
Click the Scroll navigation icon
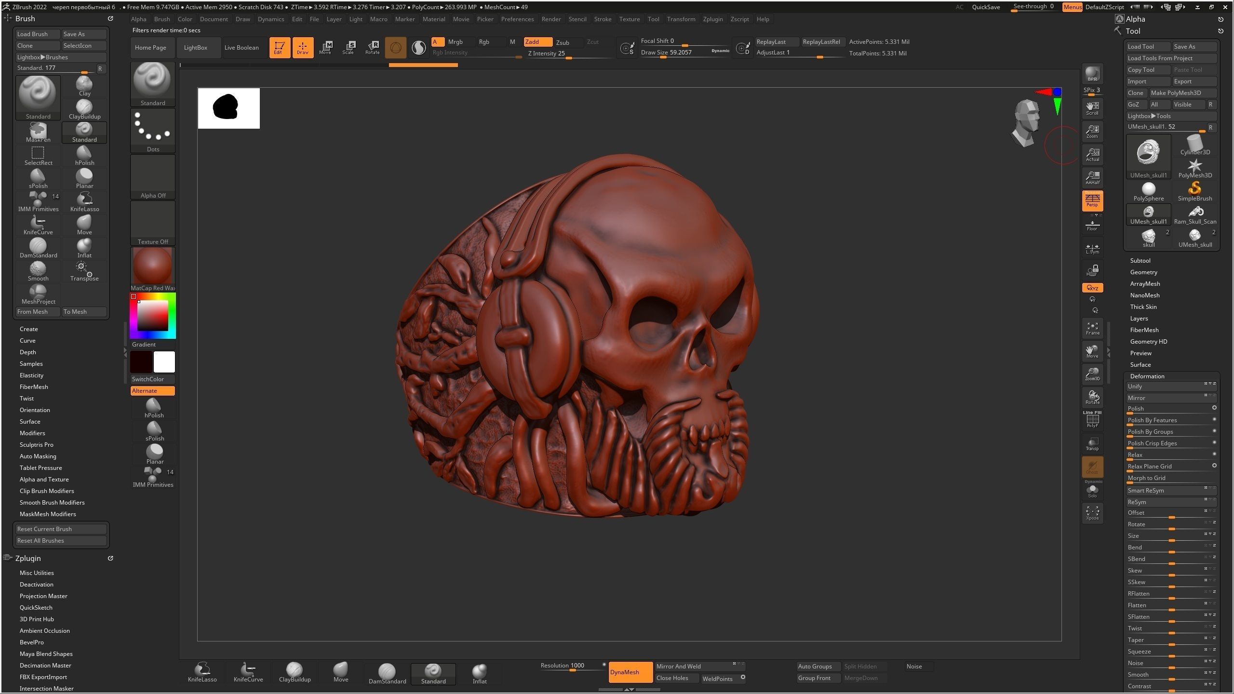[1092, 108]
